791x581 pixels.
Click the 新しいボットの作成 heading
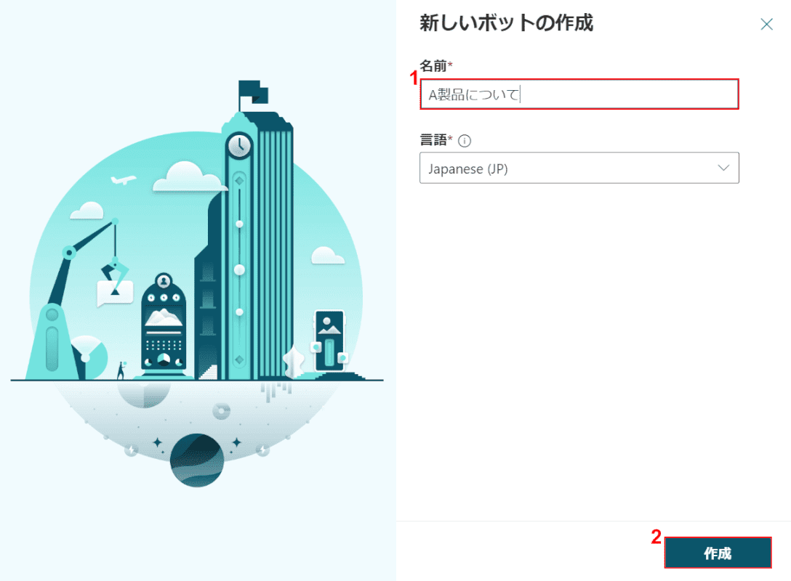tap(507, 23)
